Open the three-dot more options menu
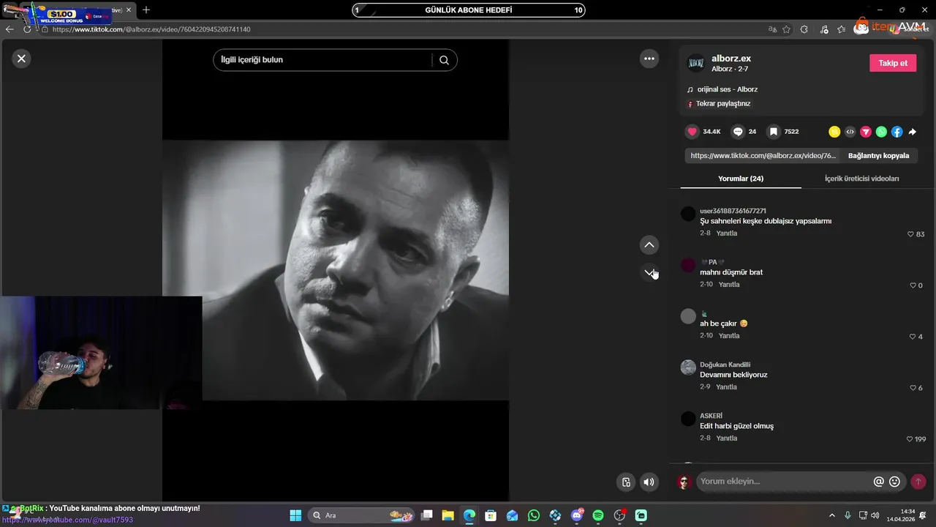 coord(649,59)
